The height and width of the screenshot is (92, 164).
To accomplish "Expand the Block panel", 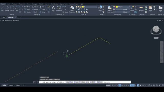I will coord(102,15).
